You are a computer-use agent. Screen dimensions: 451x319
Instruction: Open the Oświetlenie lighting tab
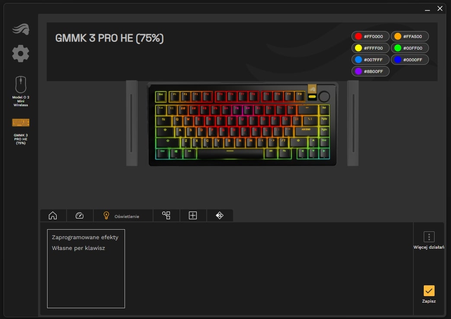123,216
